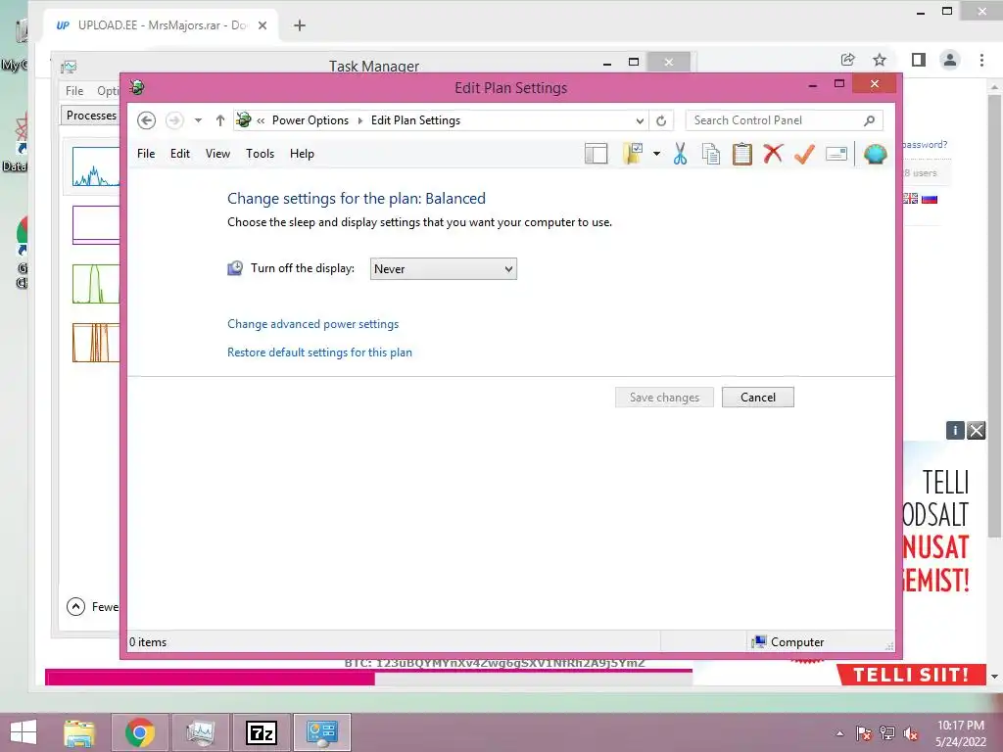This screenshot has width=1003, height=752.
Task: Click the Fewer details chevron in Task Manager
Action: click(75, 606)
